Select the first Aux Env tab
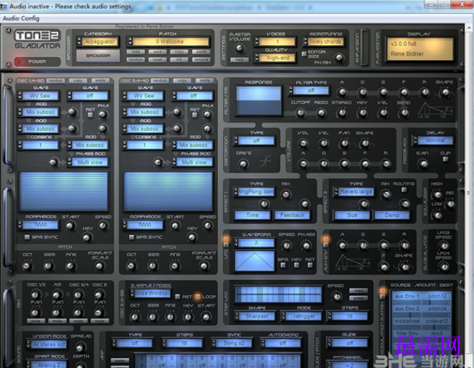This screenshot has width=474, height=368. 326,239
